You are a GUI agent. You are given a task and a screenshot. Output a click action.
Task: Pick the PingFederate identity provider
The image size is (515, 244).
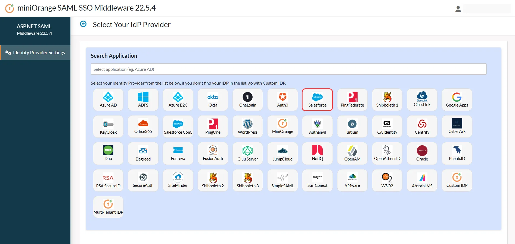click(352, 100)
